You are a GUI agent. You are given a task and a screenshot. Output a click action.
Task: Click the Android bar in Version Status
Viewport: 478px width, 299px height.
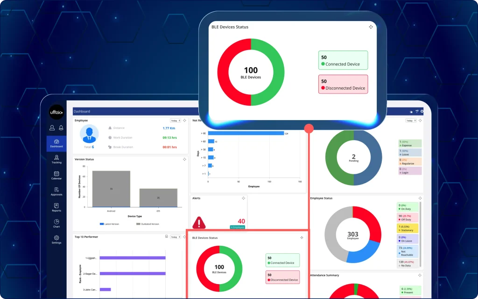(x=111, y=189)
